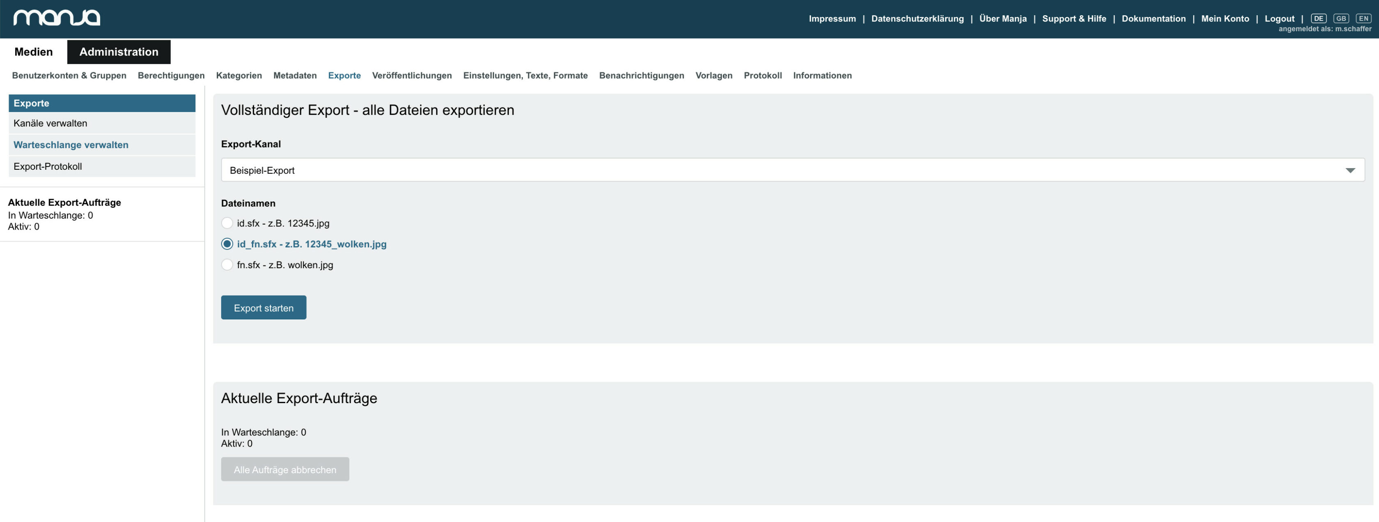This screenshot has width=1379, height=522.
Task: Open the Metadaten menu item
Action: pyautogui.click(x=295, y=75)
